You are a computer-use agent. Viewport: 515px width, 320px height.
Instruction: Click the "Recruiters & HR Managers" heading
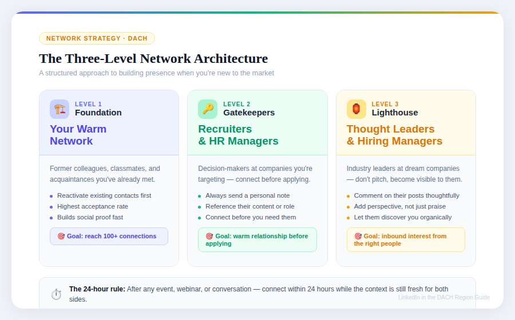[238, 135]
